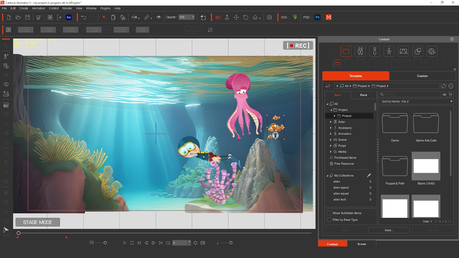Select the Accessory (tie) category icon

(374, 51)
